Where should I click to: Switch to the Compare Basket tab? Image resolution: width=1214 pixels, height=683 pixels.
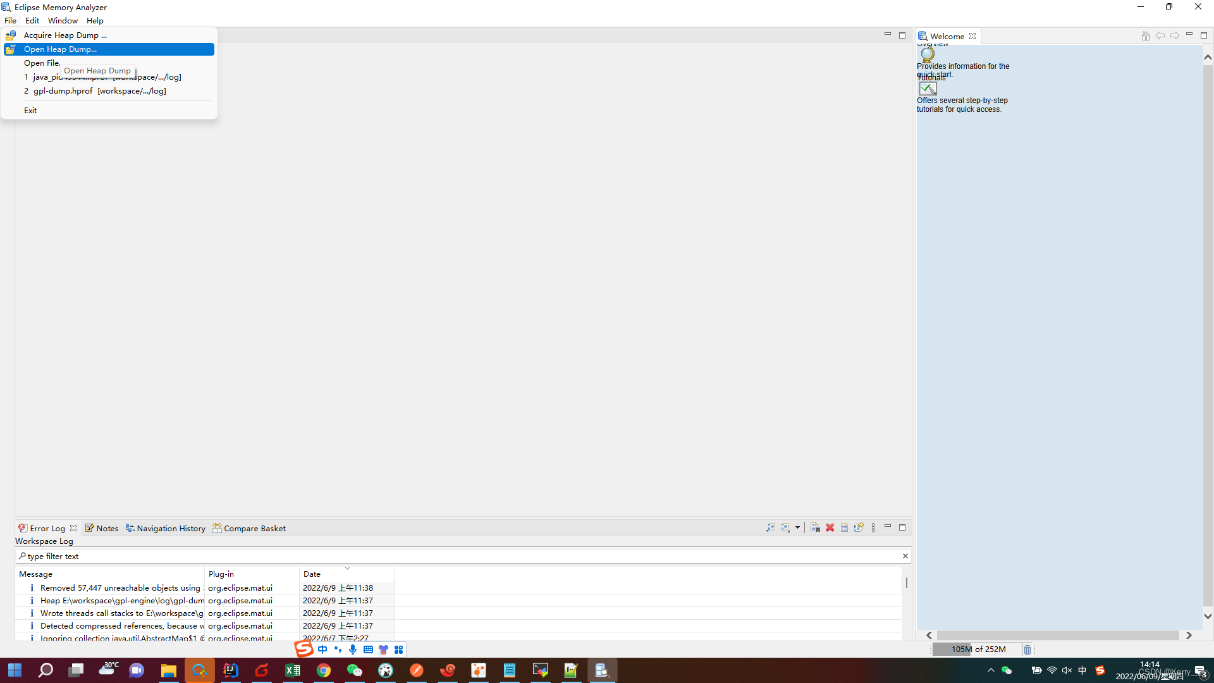pyautogui.click(x=249, y=528)
